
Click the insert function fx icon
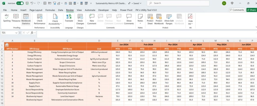[32, 33]
